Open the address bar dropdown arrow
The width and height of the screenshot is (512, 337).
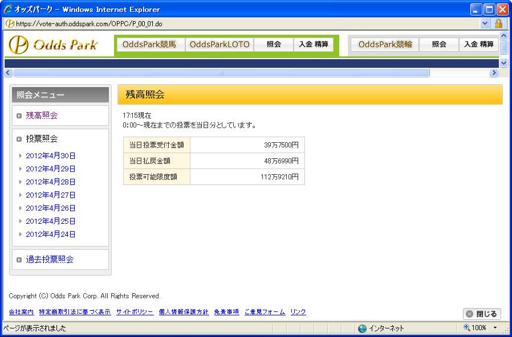point(485,23)
